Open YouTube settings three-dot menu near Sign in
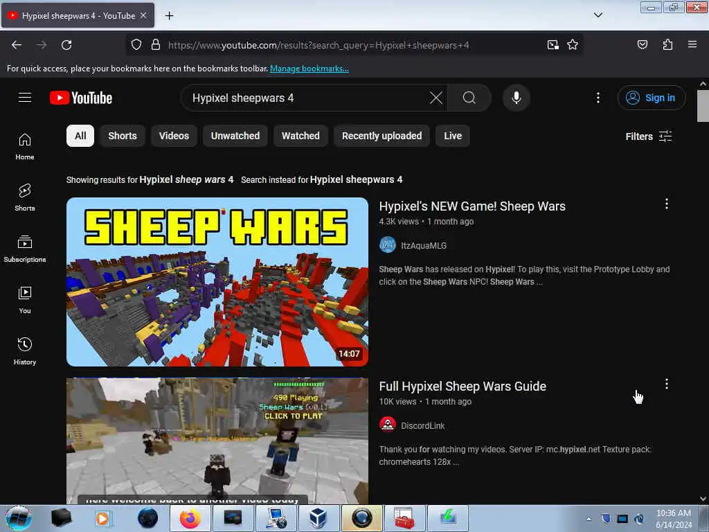This screenshot has width=709, height=532. click(x=598, y=98)
